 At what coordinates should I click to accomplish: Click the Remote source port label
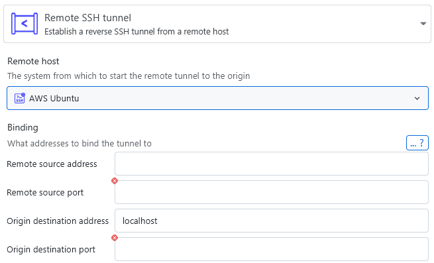coord(45,192)
